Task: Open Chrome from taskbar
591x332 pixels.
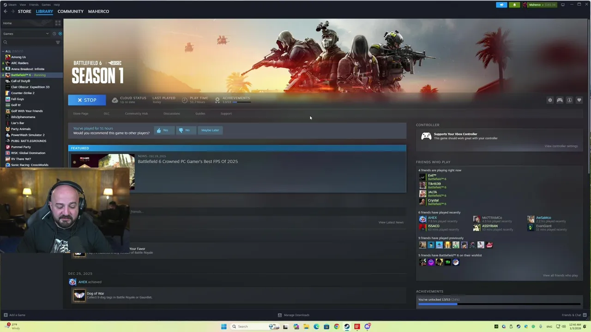Action: click(337, 327)
